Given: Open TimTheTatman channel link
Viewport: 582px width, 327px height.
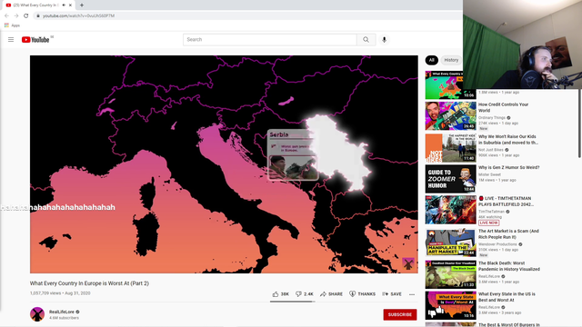Looking at the screenshot, I should click(x=491, y=212).
